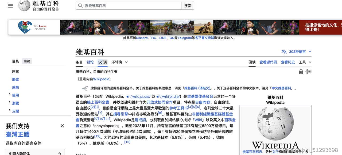
Task: Select 中国大陆简体 language variant
Action: (35, 153)
